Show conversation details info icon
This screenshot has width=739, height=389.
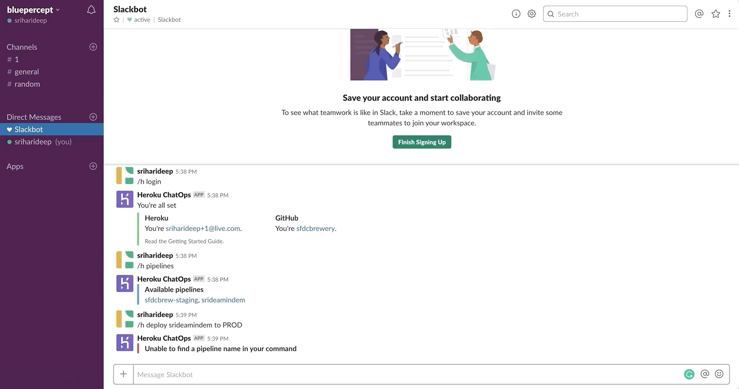(516, 14)
